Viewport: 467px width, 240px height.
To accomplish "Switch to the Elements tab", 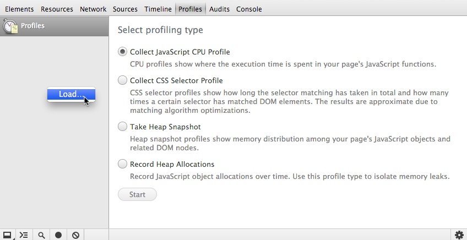I will pos(19,9).
